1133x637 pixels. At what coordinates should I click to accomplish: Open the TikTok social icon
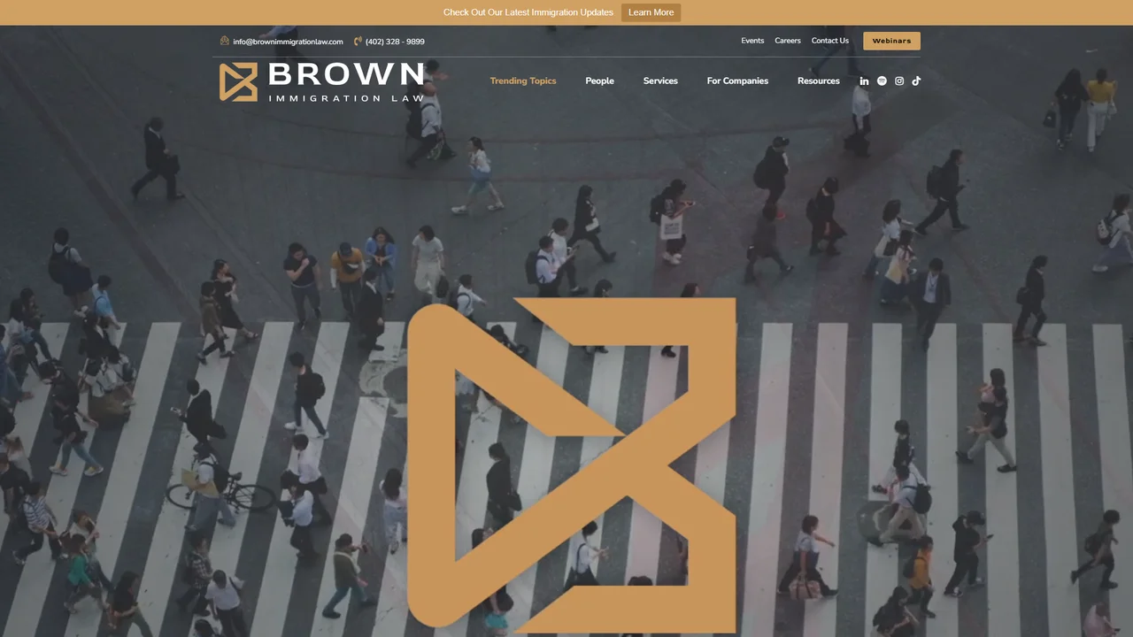916,81
